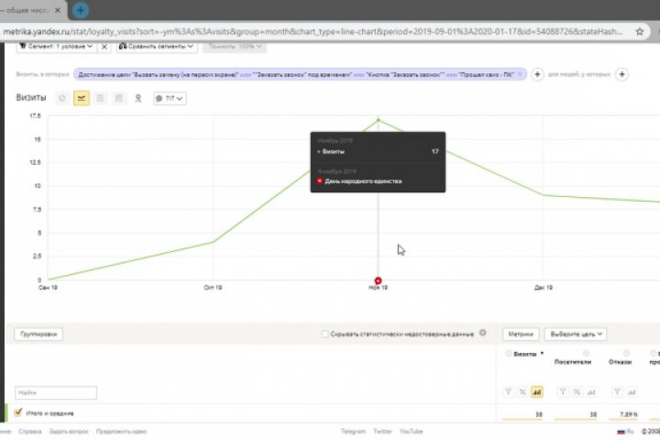Open the Twitter footer link
660x440 pixels.
382,431
